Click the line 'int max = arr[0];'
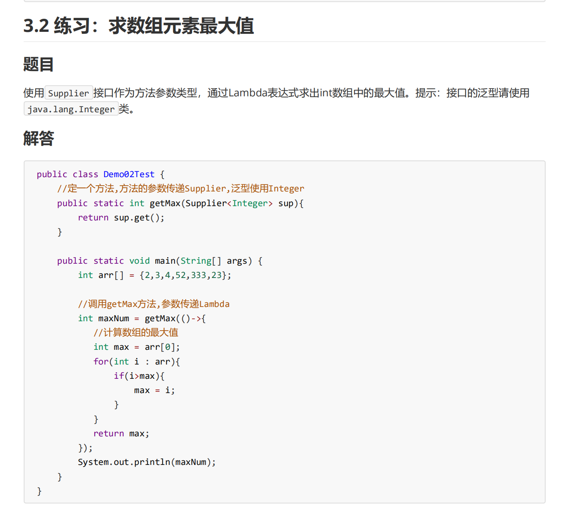The image size is (582, 509). (137, 347)
